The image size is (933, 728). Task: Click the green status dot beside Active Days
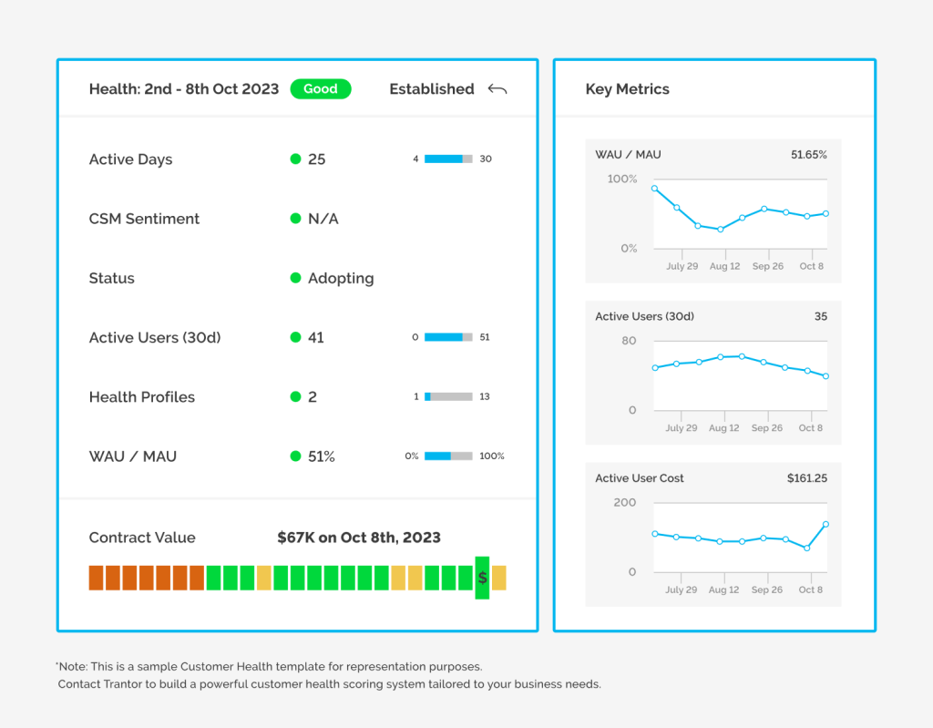(298, 159)
